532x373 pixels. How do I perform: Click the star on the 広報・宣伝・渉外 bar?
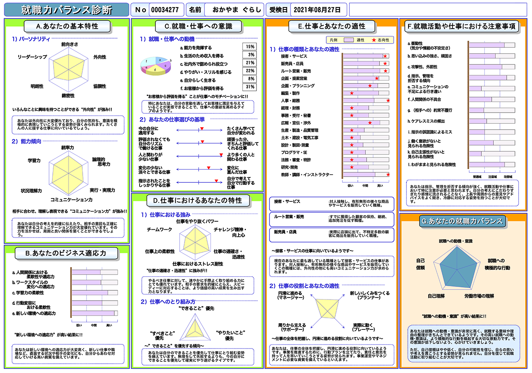coord(370,123)
